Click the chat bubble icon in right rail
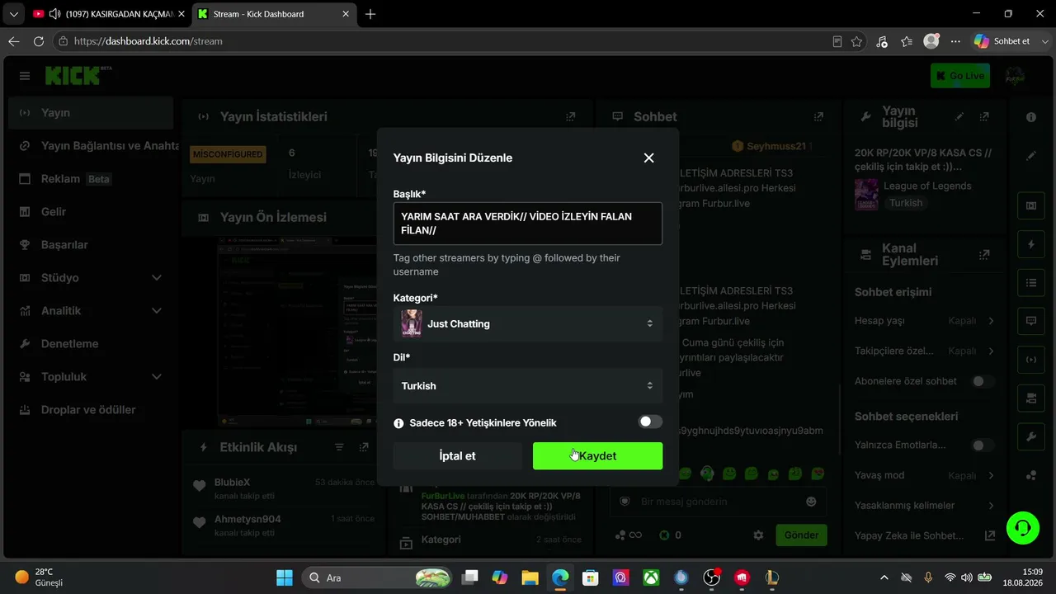Screen dimensions: 1056x594 (1031, 321)
